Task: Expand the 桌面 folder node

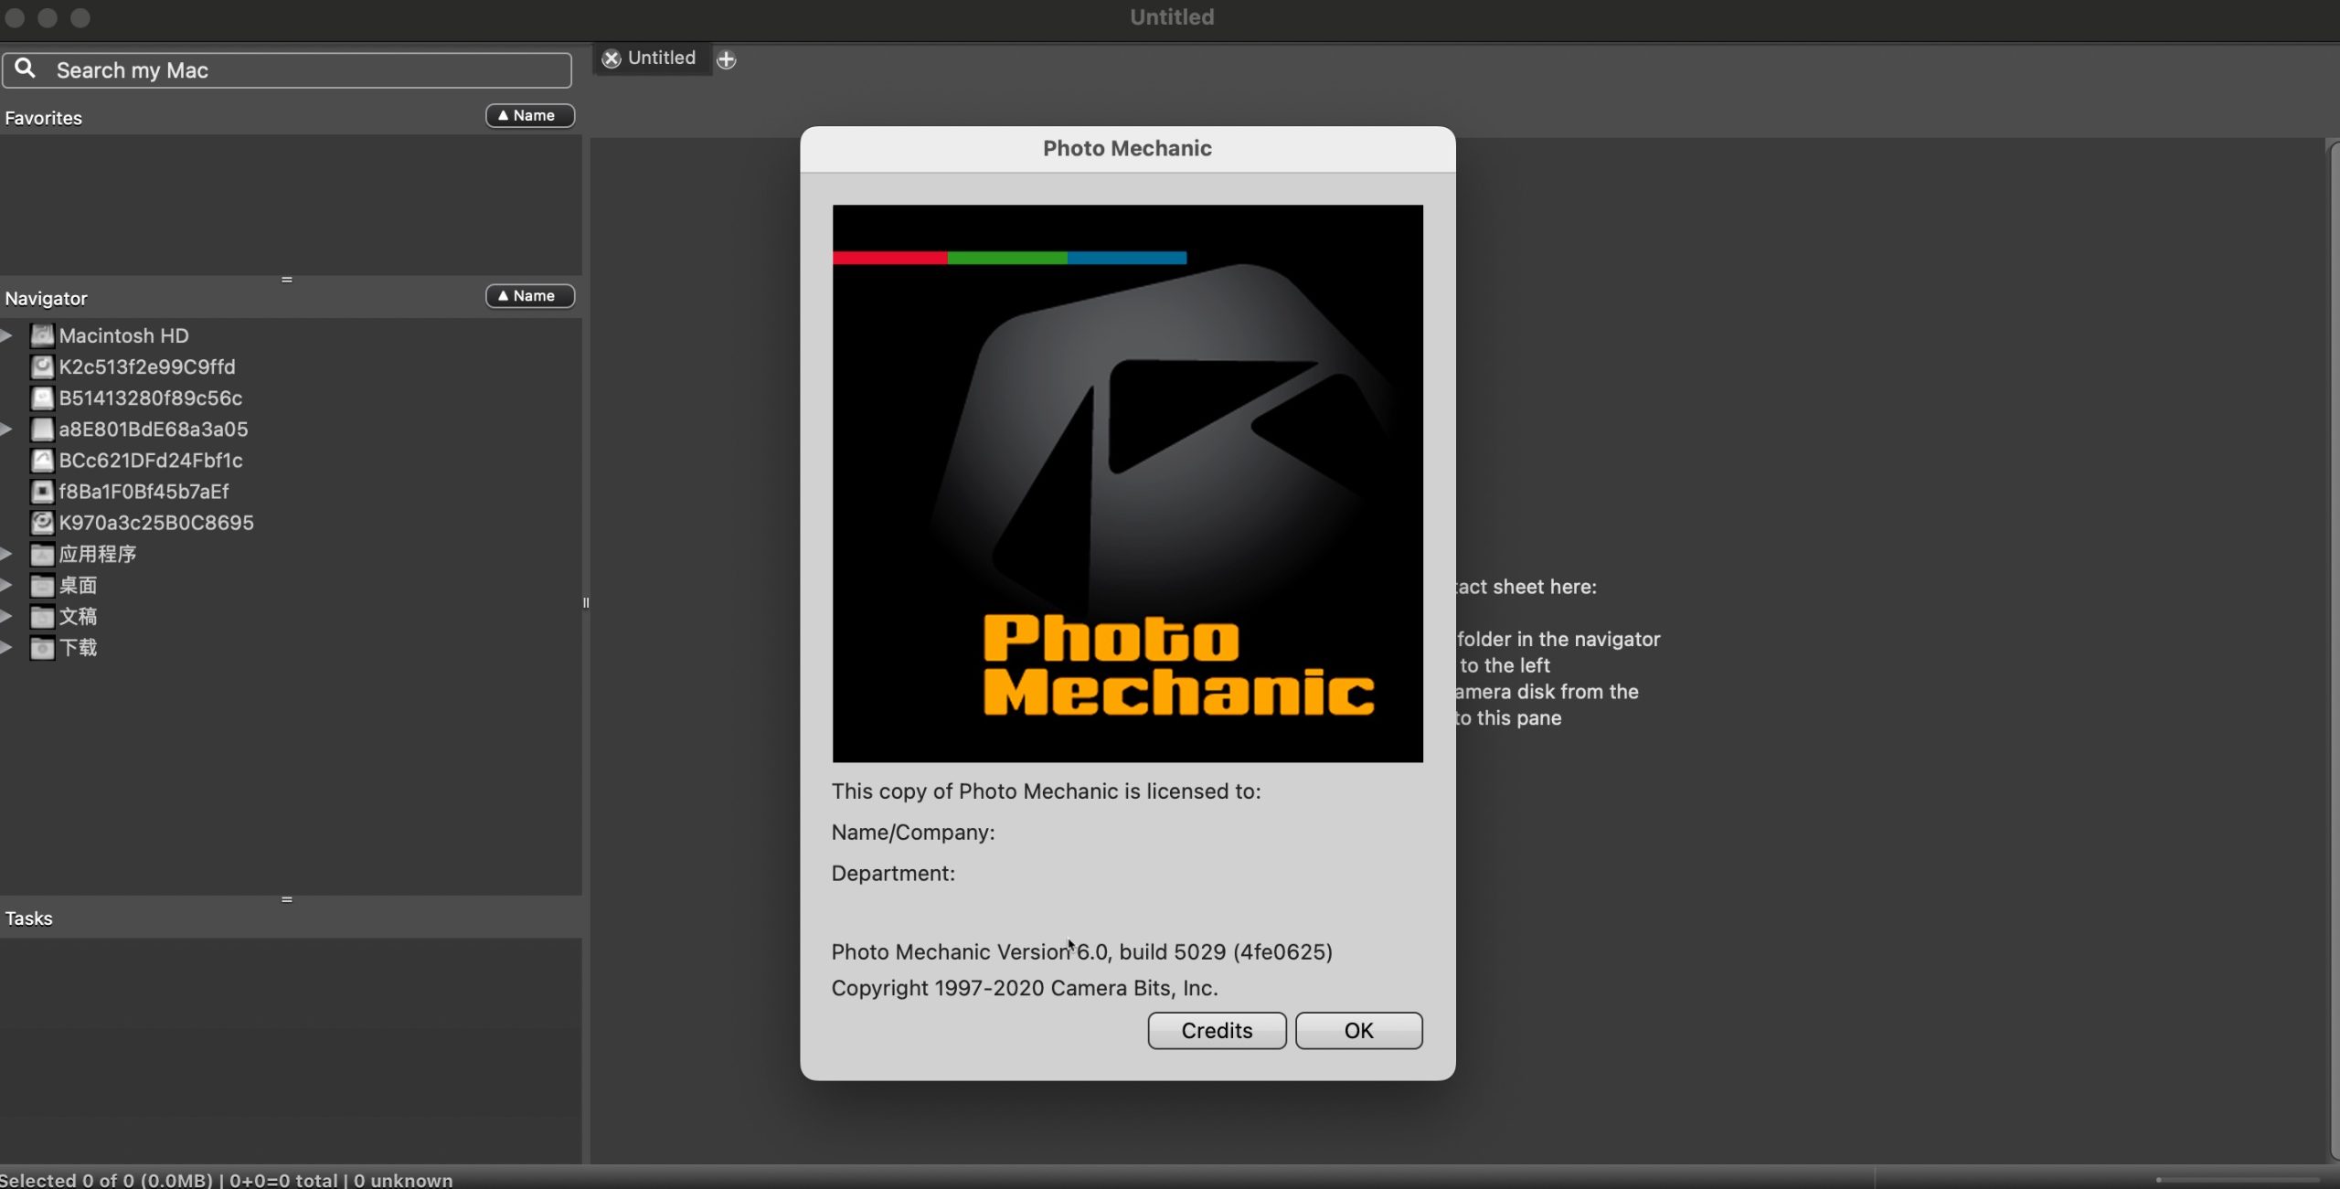Action: (x=6, y=585)
